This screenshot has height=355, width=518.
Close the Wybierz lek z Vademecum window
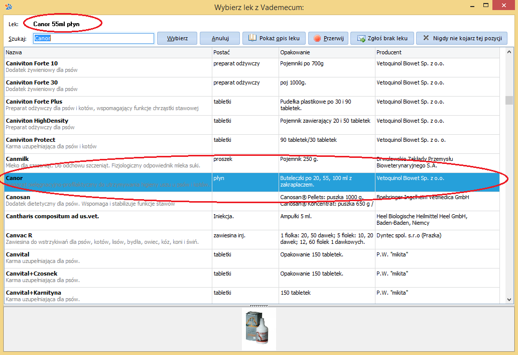tap(504, 6)
